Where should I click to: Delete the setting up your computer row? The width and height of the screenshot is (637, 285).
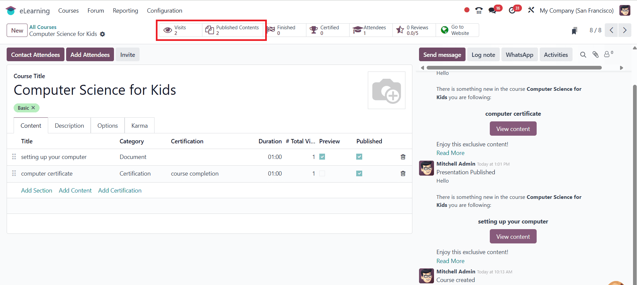(x=403, y=157)
